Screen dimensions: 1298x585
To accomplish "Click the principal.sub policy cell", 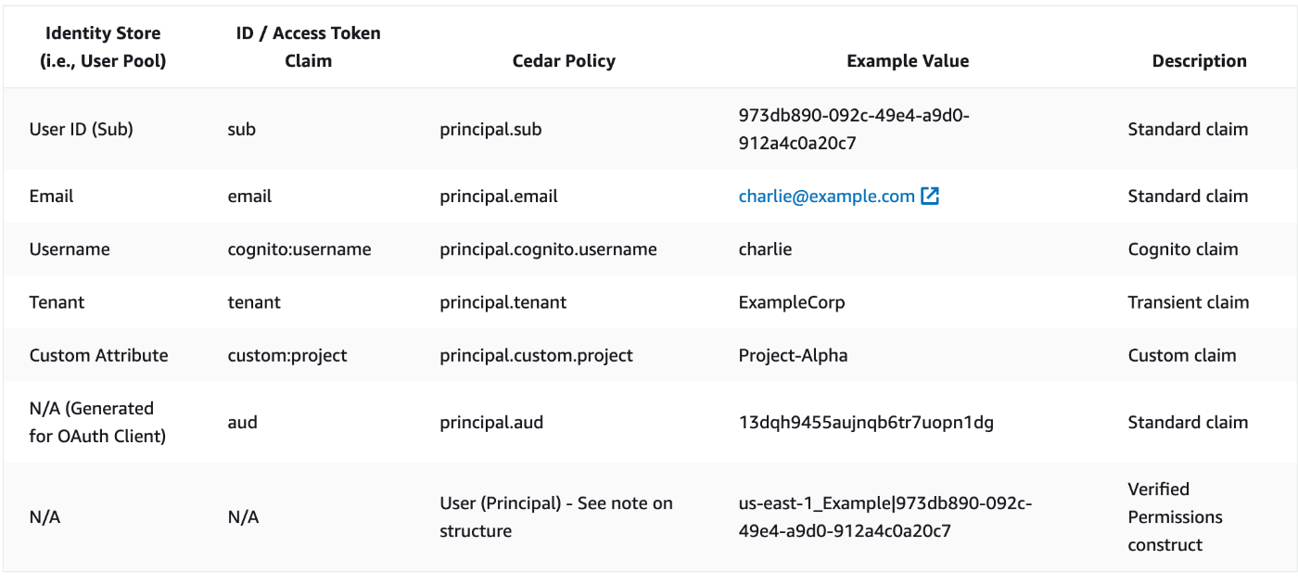I will [490, 130].
